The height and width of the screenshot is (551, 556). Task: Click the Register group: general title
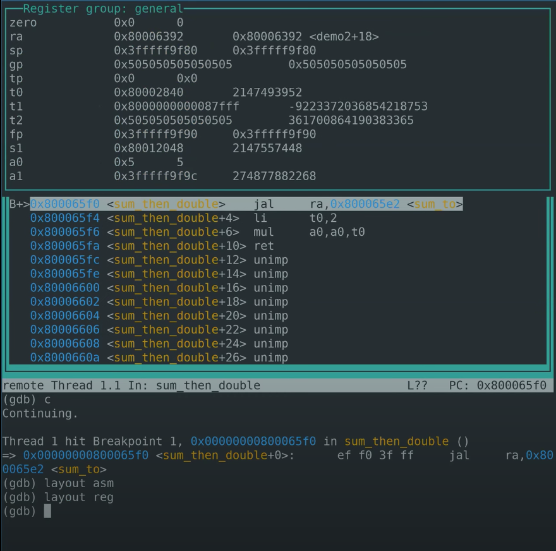click(103, 9)
